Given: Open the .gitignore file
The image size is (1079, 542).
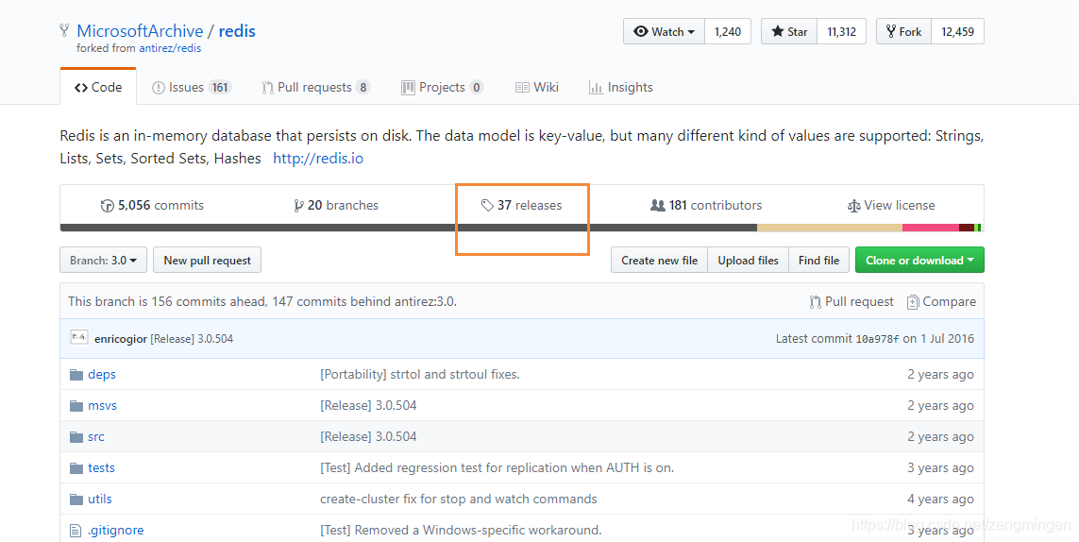Looking at the screenshot, I should 115,531.
